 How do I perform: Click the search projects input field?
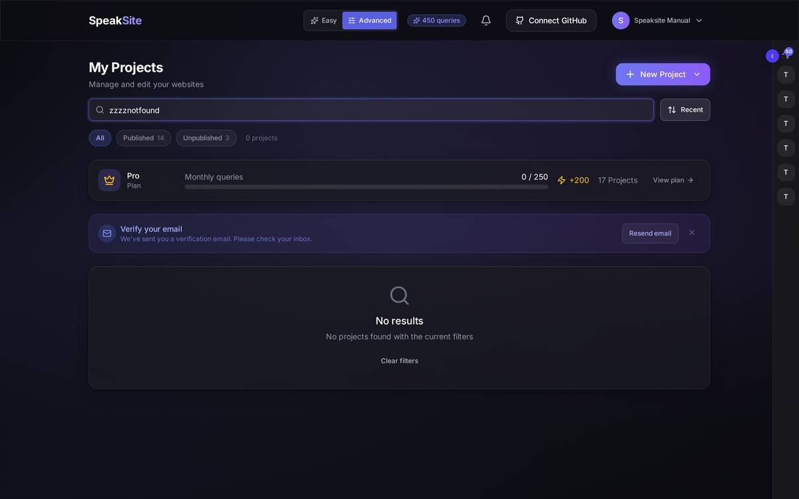click(371, 110)
